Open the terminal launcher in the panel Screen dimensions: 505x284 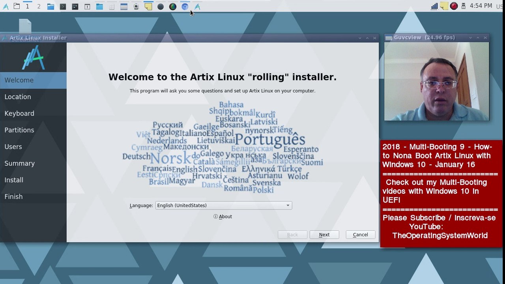[63, 6]
